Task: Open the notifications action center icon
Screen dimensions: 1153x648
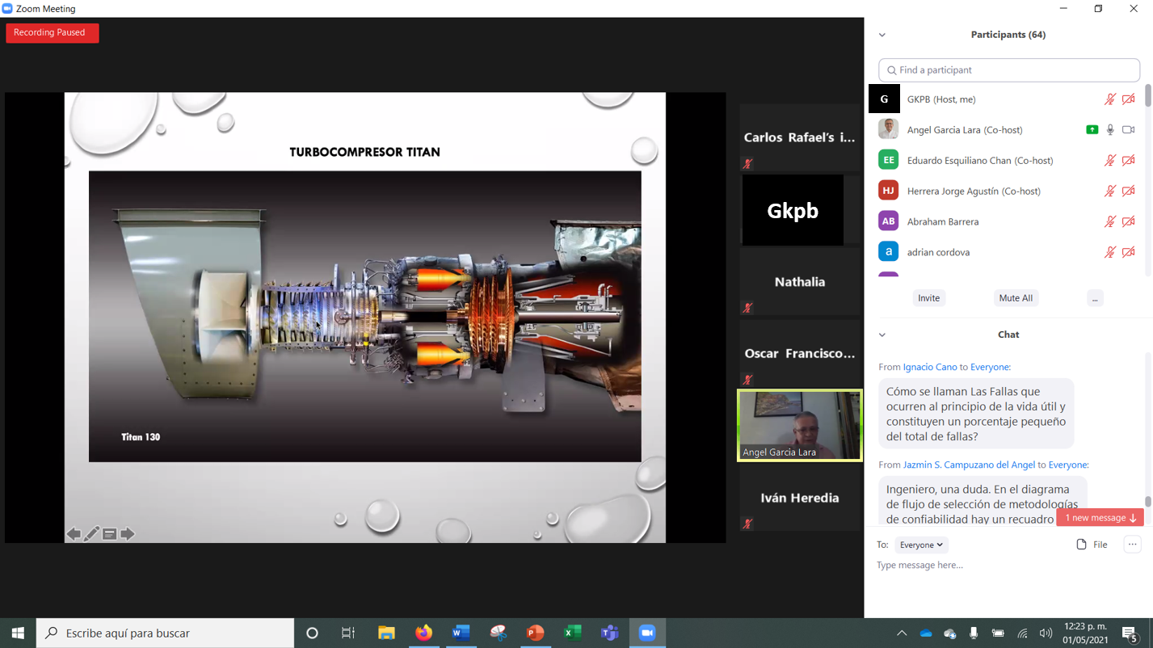Action: tap(1130, 633)
